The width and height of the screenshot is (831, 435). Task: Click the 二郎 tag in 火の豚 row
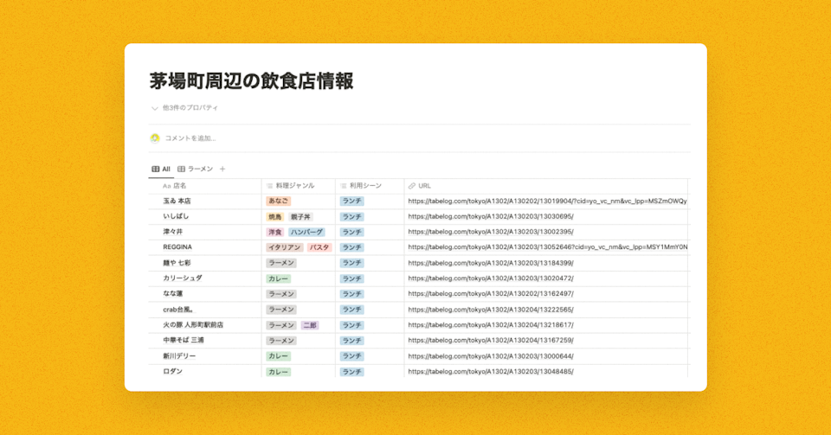310,325
